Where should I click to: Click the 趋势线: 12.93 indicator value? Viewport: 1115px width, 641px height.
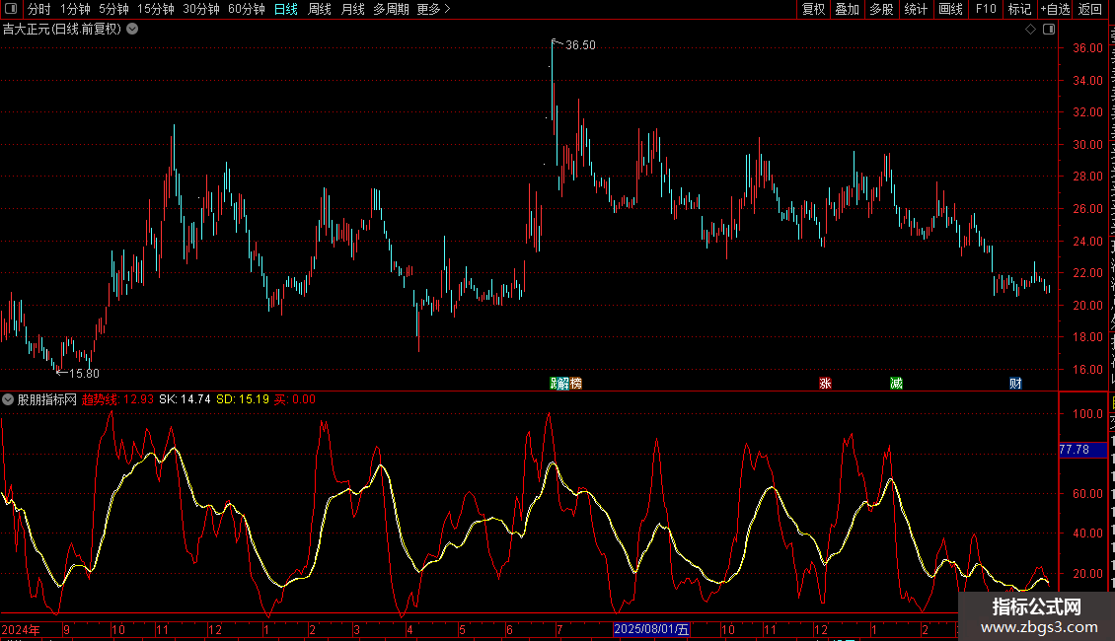click(x=117, y=399)
